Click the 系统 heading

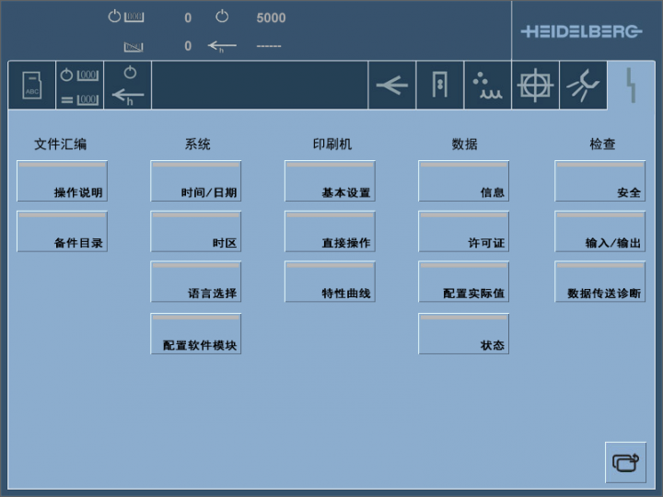[197, 144]
